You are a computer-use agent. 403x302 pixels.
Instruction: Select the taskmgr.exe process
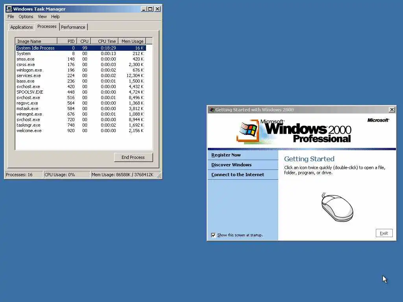coord(81,125)
